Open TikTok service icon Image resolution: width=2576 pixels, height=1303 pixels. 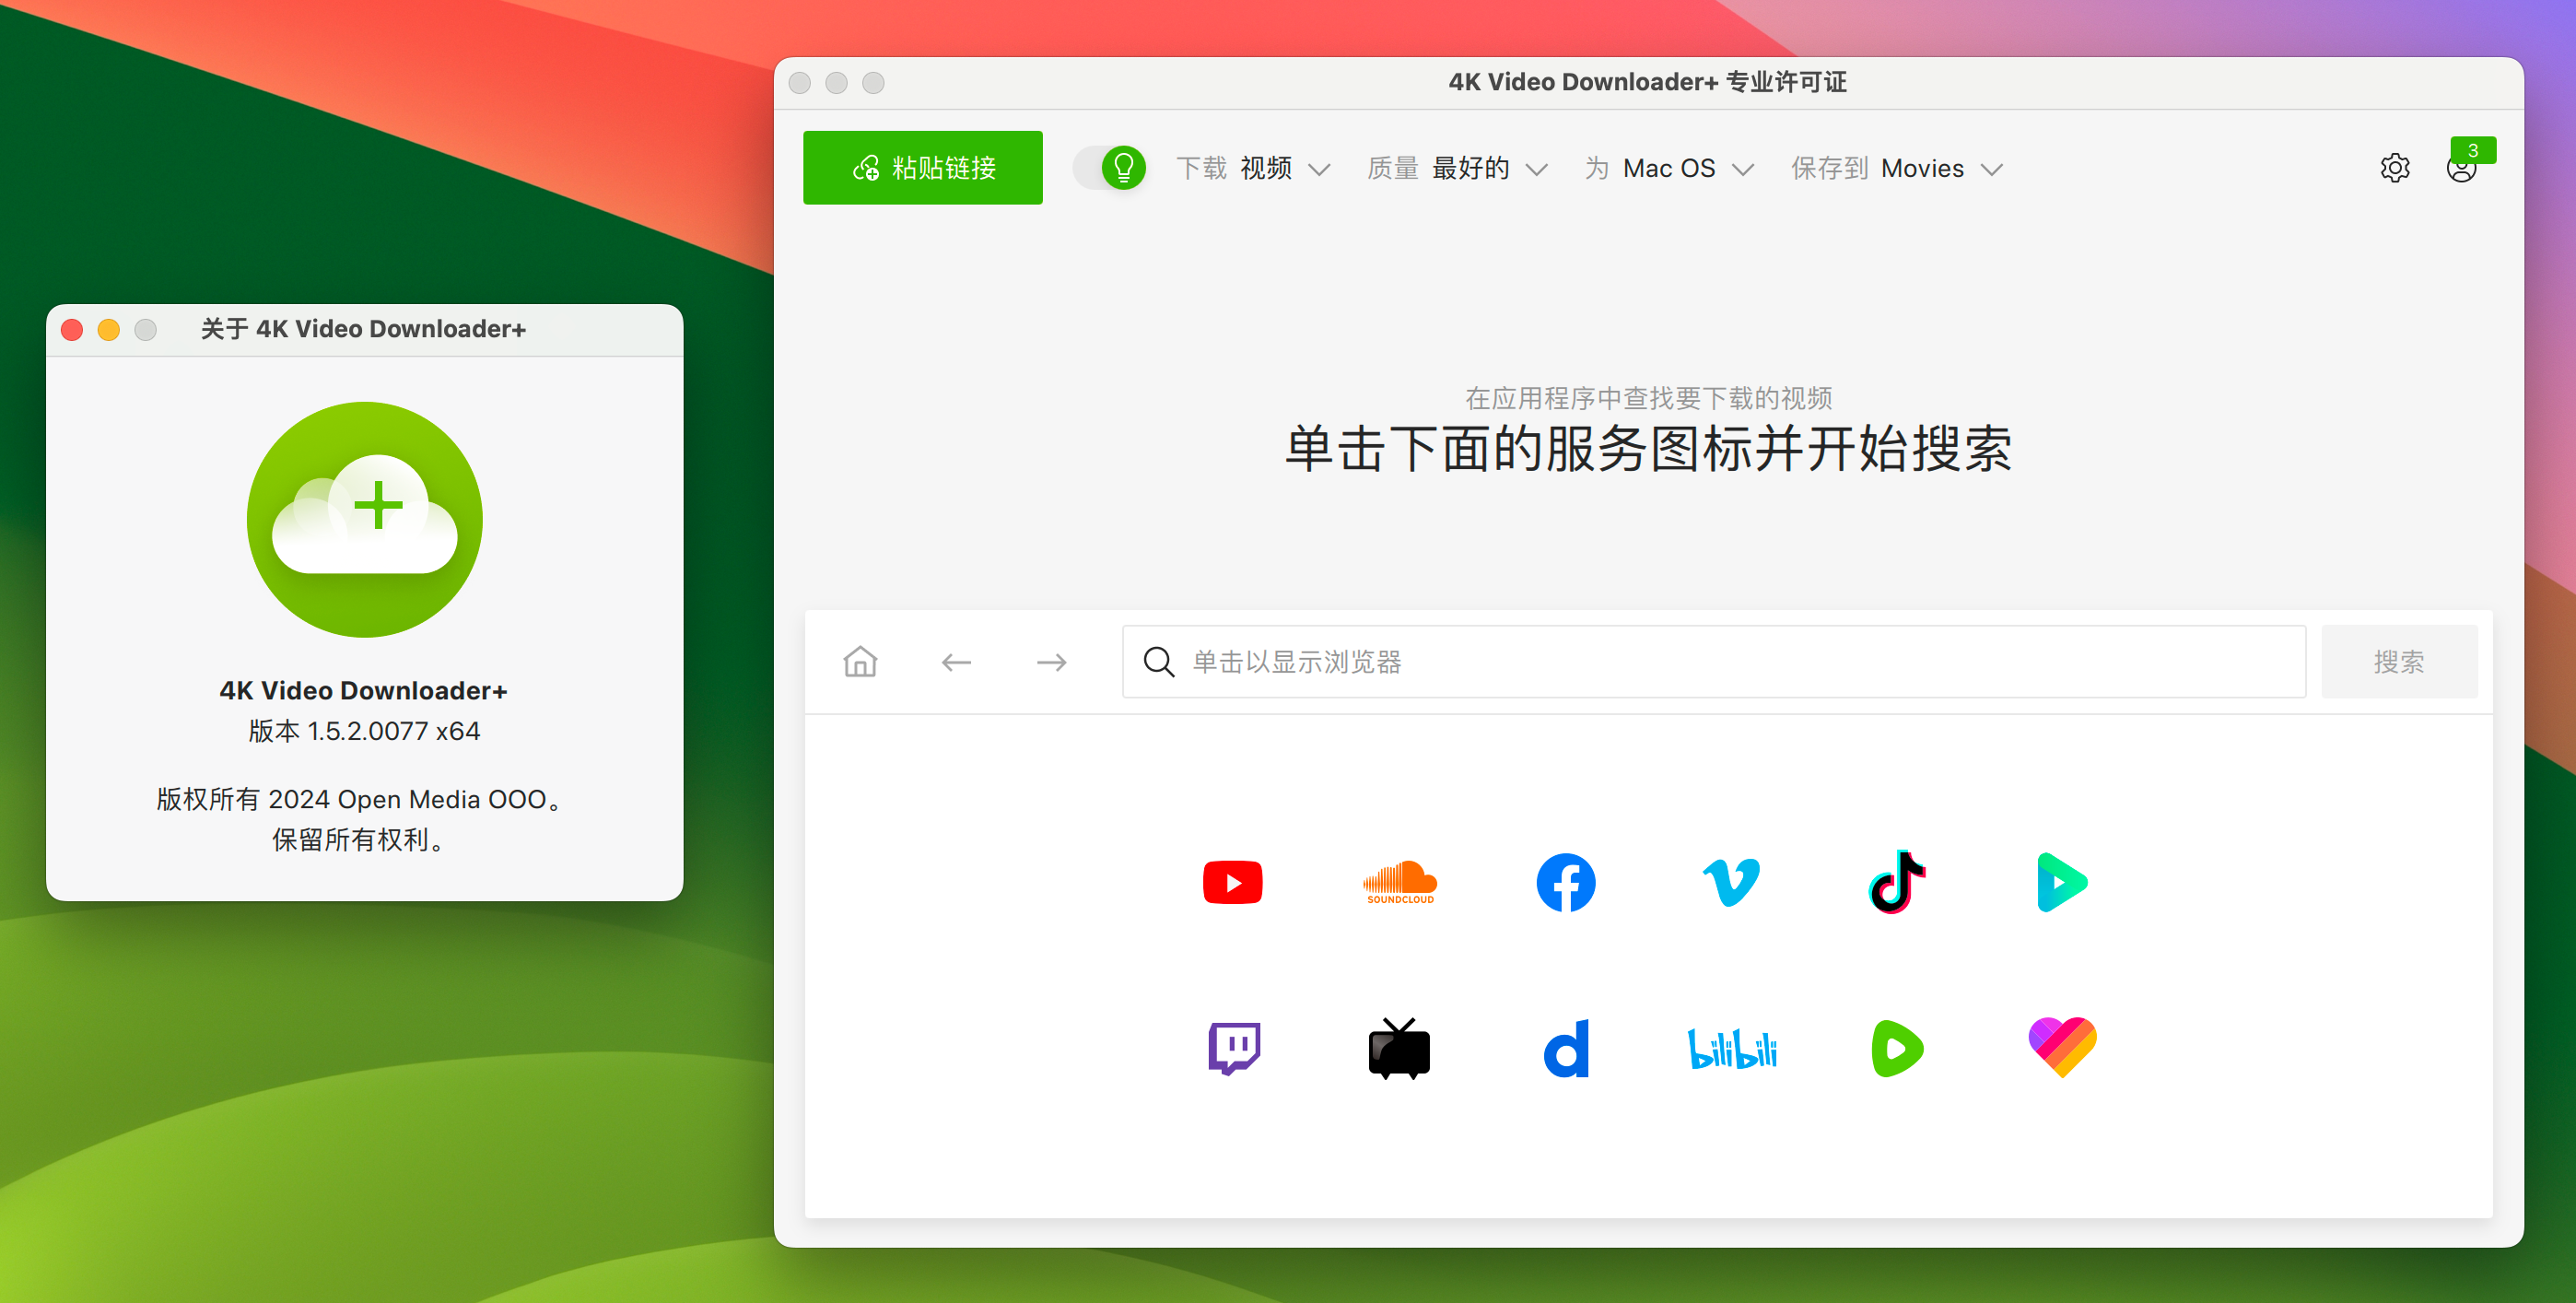[x=1897, y=882]
